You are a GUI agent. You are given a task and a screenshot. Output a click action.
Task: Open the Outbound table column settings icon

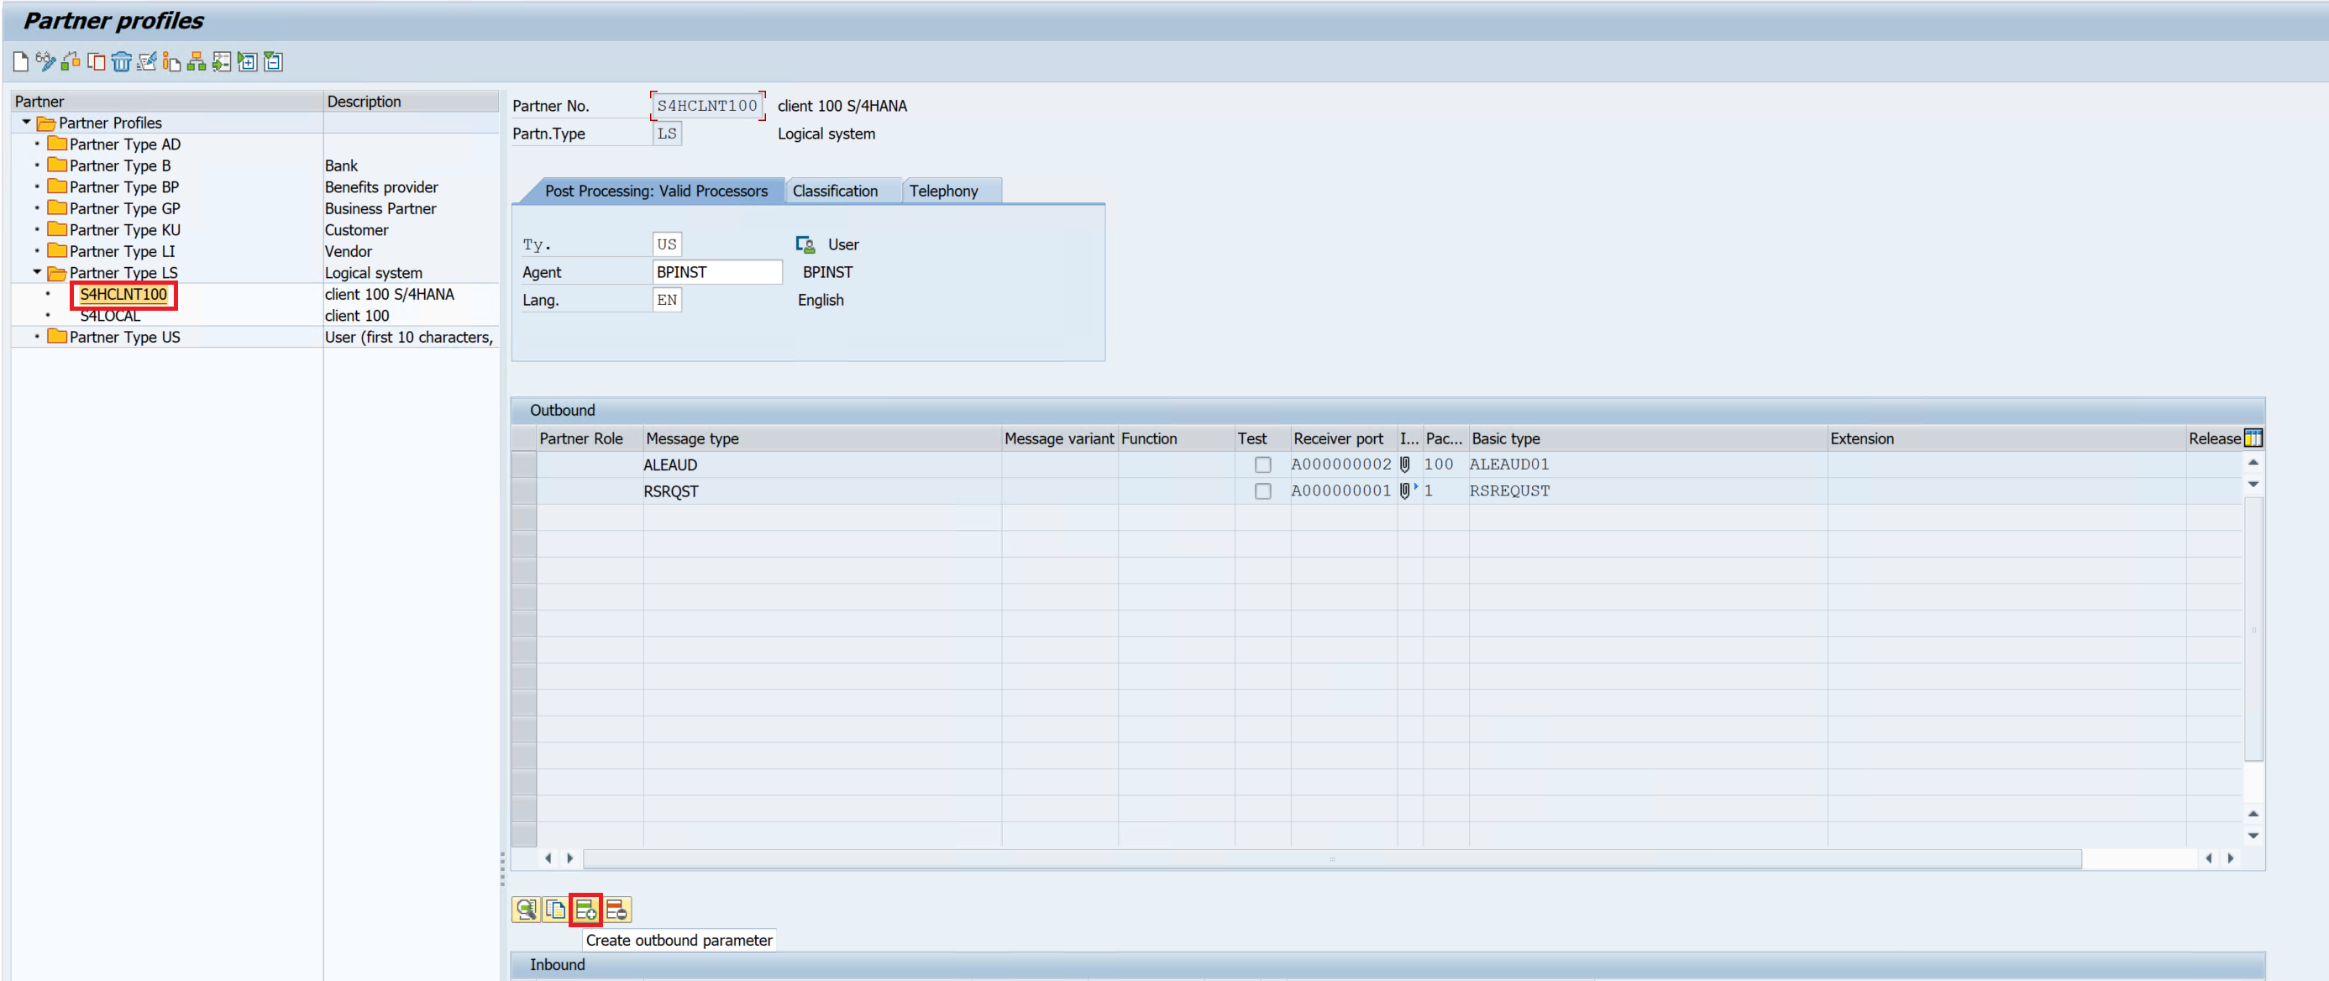pos(2253,438)
